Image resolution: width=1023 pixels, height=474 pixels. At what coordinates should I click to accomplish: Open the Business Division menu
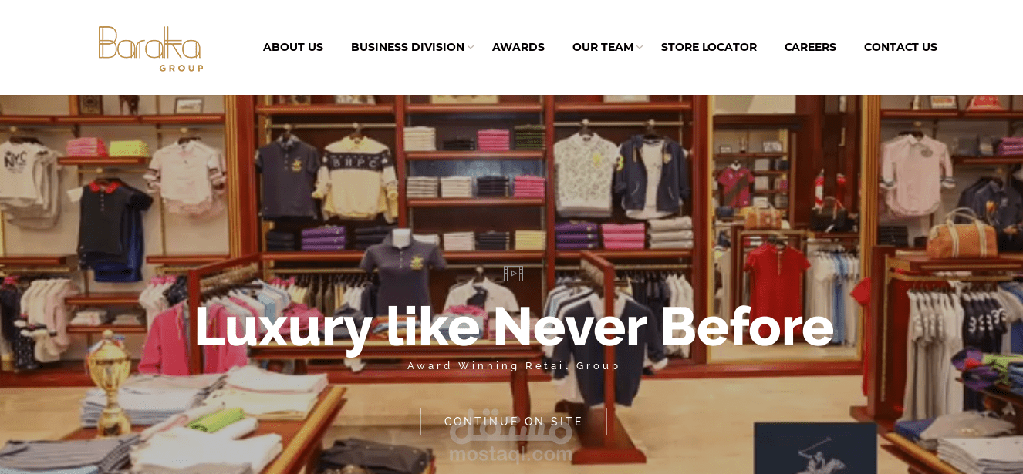point(407,47)
